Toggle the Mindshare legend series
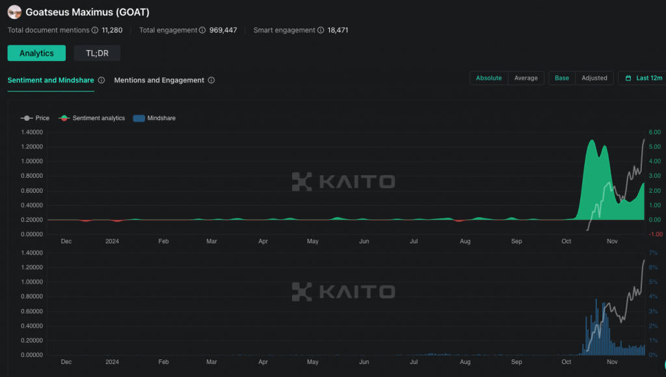This screenshot has height=377, width=666. tap(154, 118)
